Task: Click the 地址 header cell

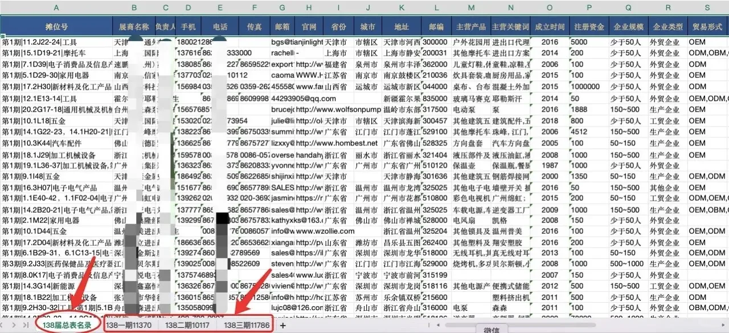Action: click(x=402, y=27)
